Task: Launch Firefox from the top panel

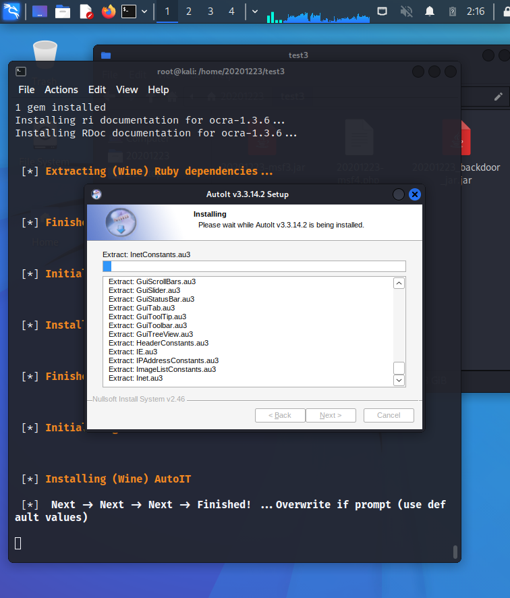Action: tap(109, 11)
